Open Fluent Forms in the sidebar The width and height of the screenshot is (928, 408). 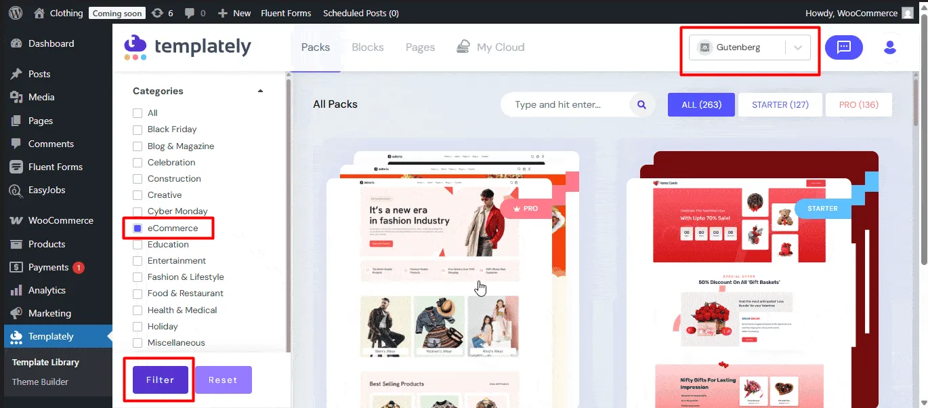56,167
